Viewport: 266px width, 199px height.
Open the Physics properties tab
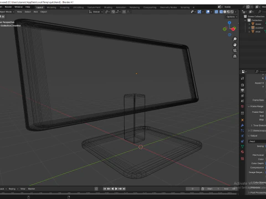[x=243, y=136]
